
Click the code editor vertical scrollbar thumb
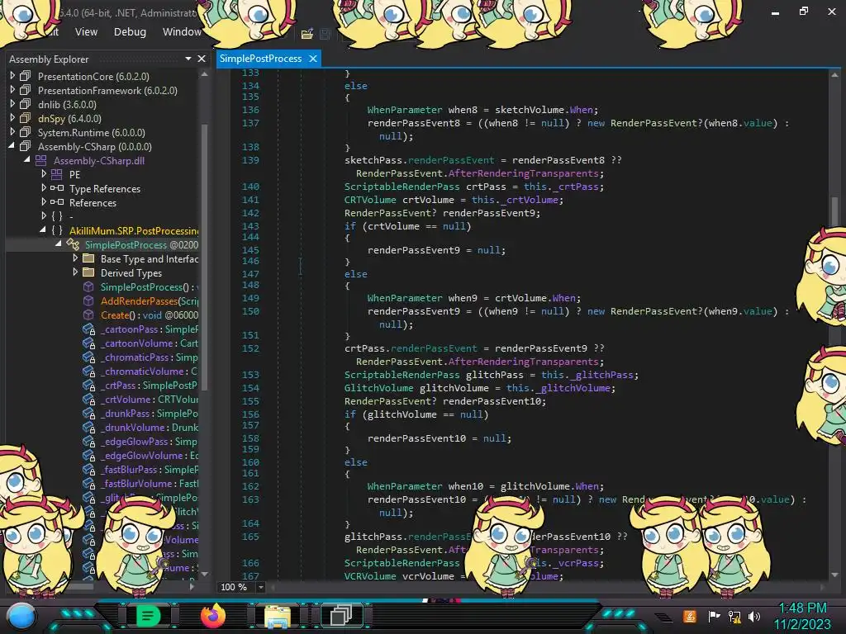pyautogui.click(x=834, y=211)
